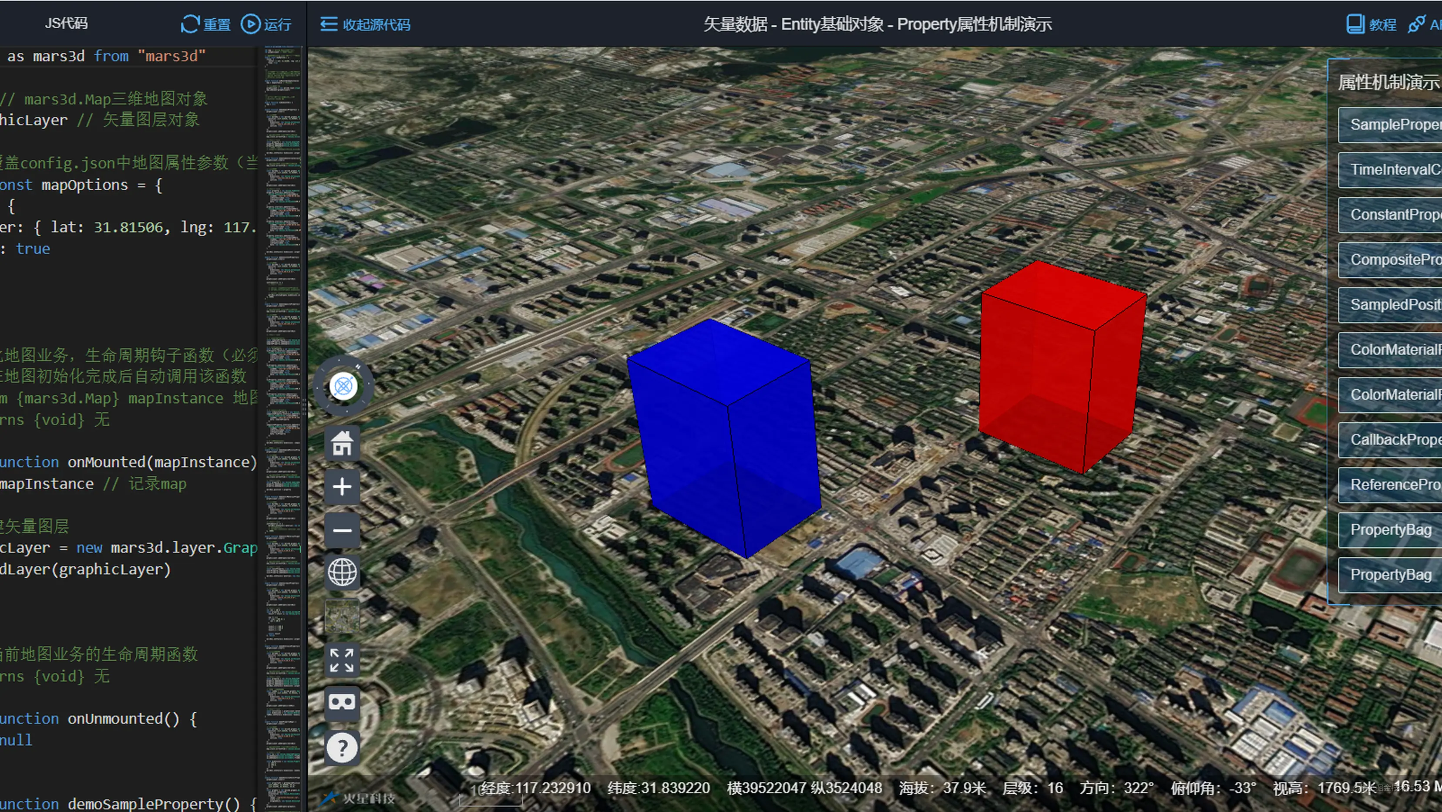Enter fullscreen with the expand arrows icon
The height and width of the screenshot is (812, 1442).
[342, 660]
